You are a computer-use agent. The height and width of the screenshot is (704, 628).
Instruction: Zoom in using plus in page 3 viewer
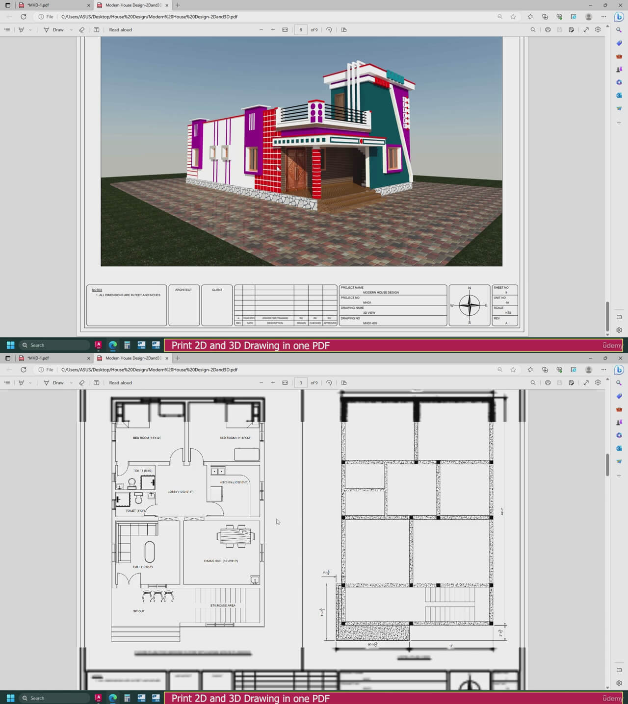(273, 383)
